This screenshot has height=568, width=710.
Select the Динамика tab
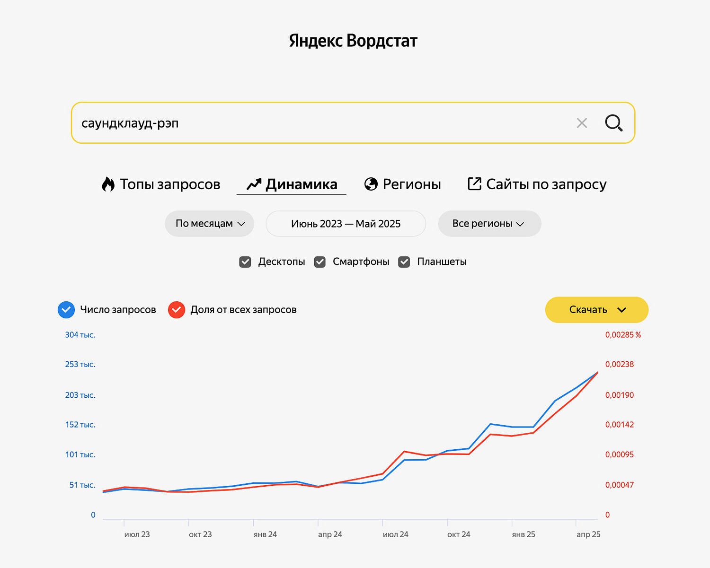(292, 184)
